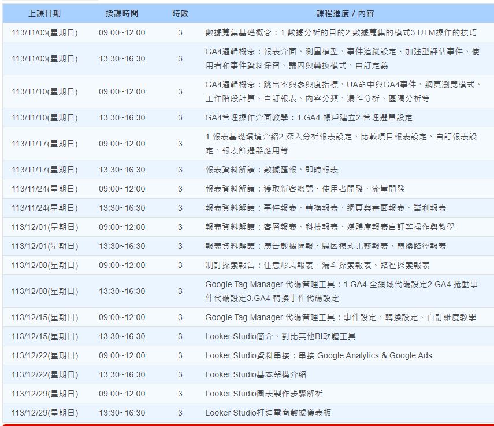This screenshot has height=426, width=494.
Task: Select the 113/12/22 date in the 13:30~16:30 row
Action: tap(44, 374)
